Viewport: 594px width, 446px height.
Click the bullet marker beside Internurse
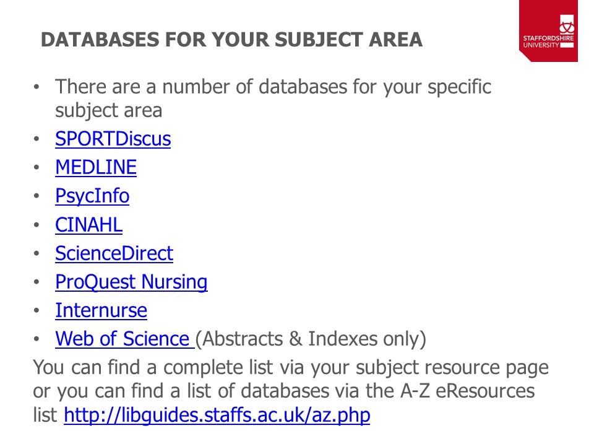37,311
